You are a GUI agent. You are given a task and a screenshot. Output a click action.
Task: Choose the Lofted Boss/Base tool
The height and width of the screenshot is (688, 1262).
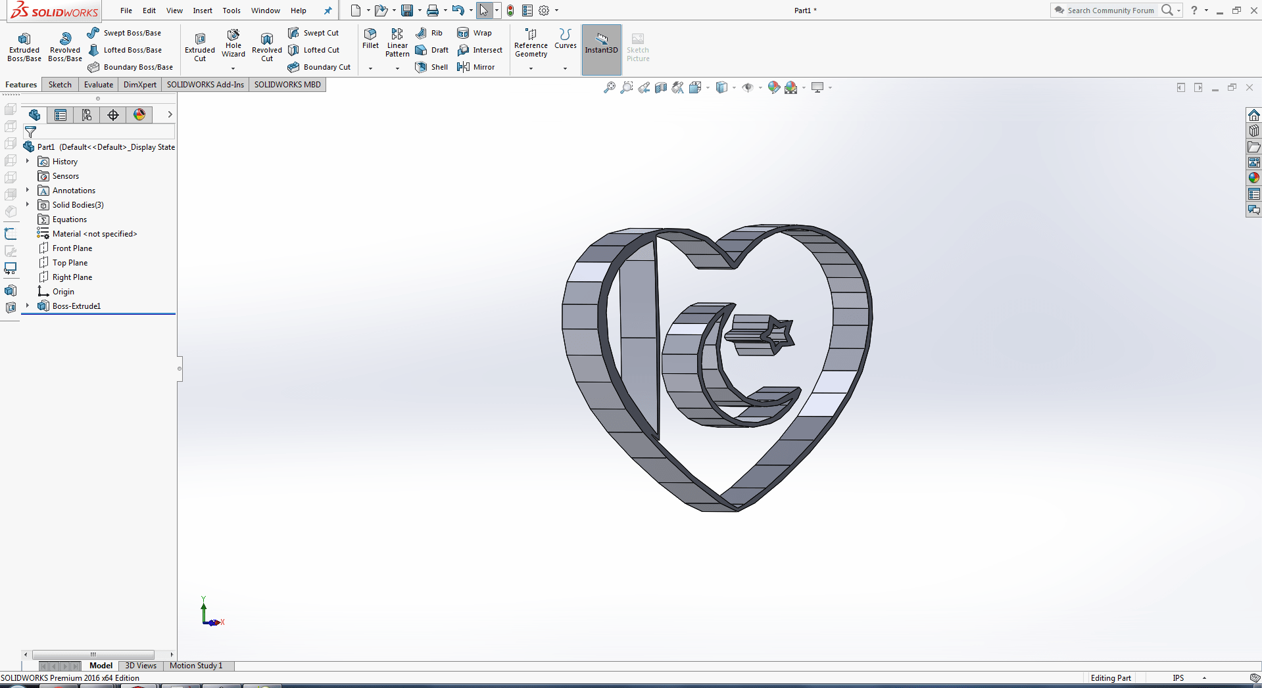(x=124, y=50)
